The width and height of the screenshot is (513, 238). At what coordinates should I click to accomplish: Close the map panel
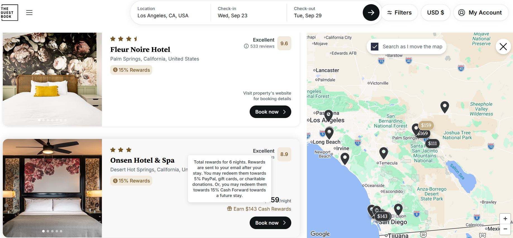pyautogui.click(x=503, y=47)
